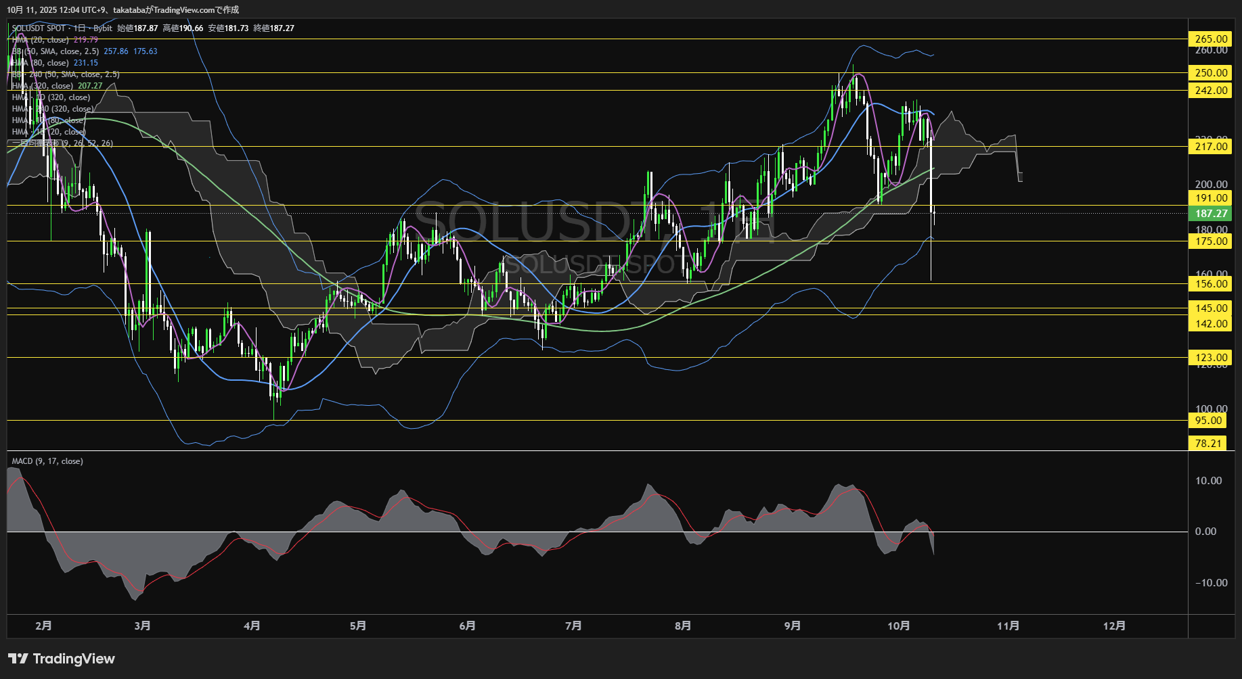This screenshot has height=679, width=1242.
Task: Click the 217.00 yellow price label
Action: pos(1210,147)
